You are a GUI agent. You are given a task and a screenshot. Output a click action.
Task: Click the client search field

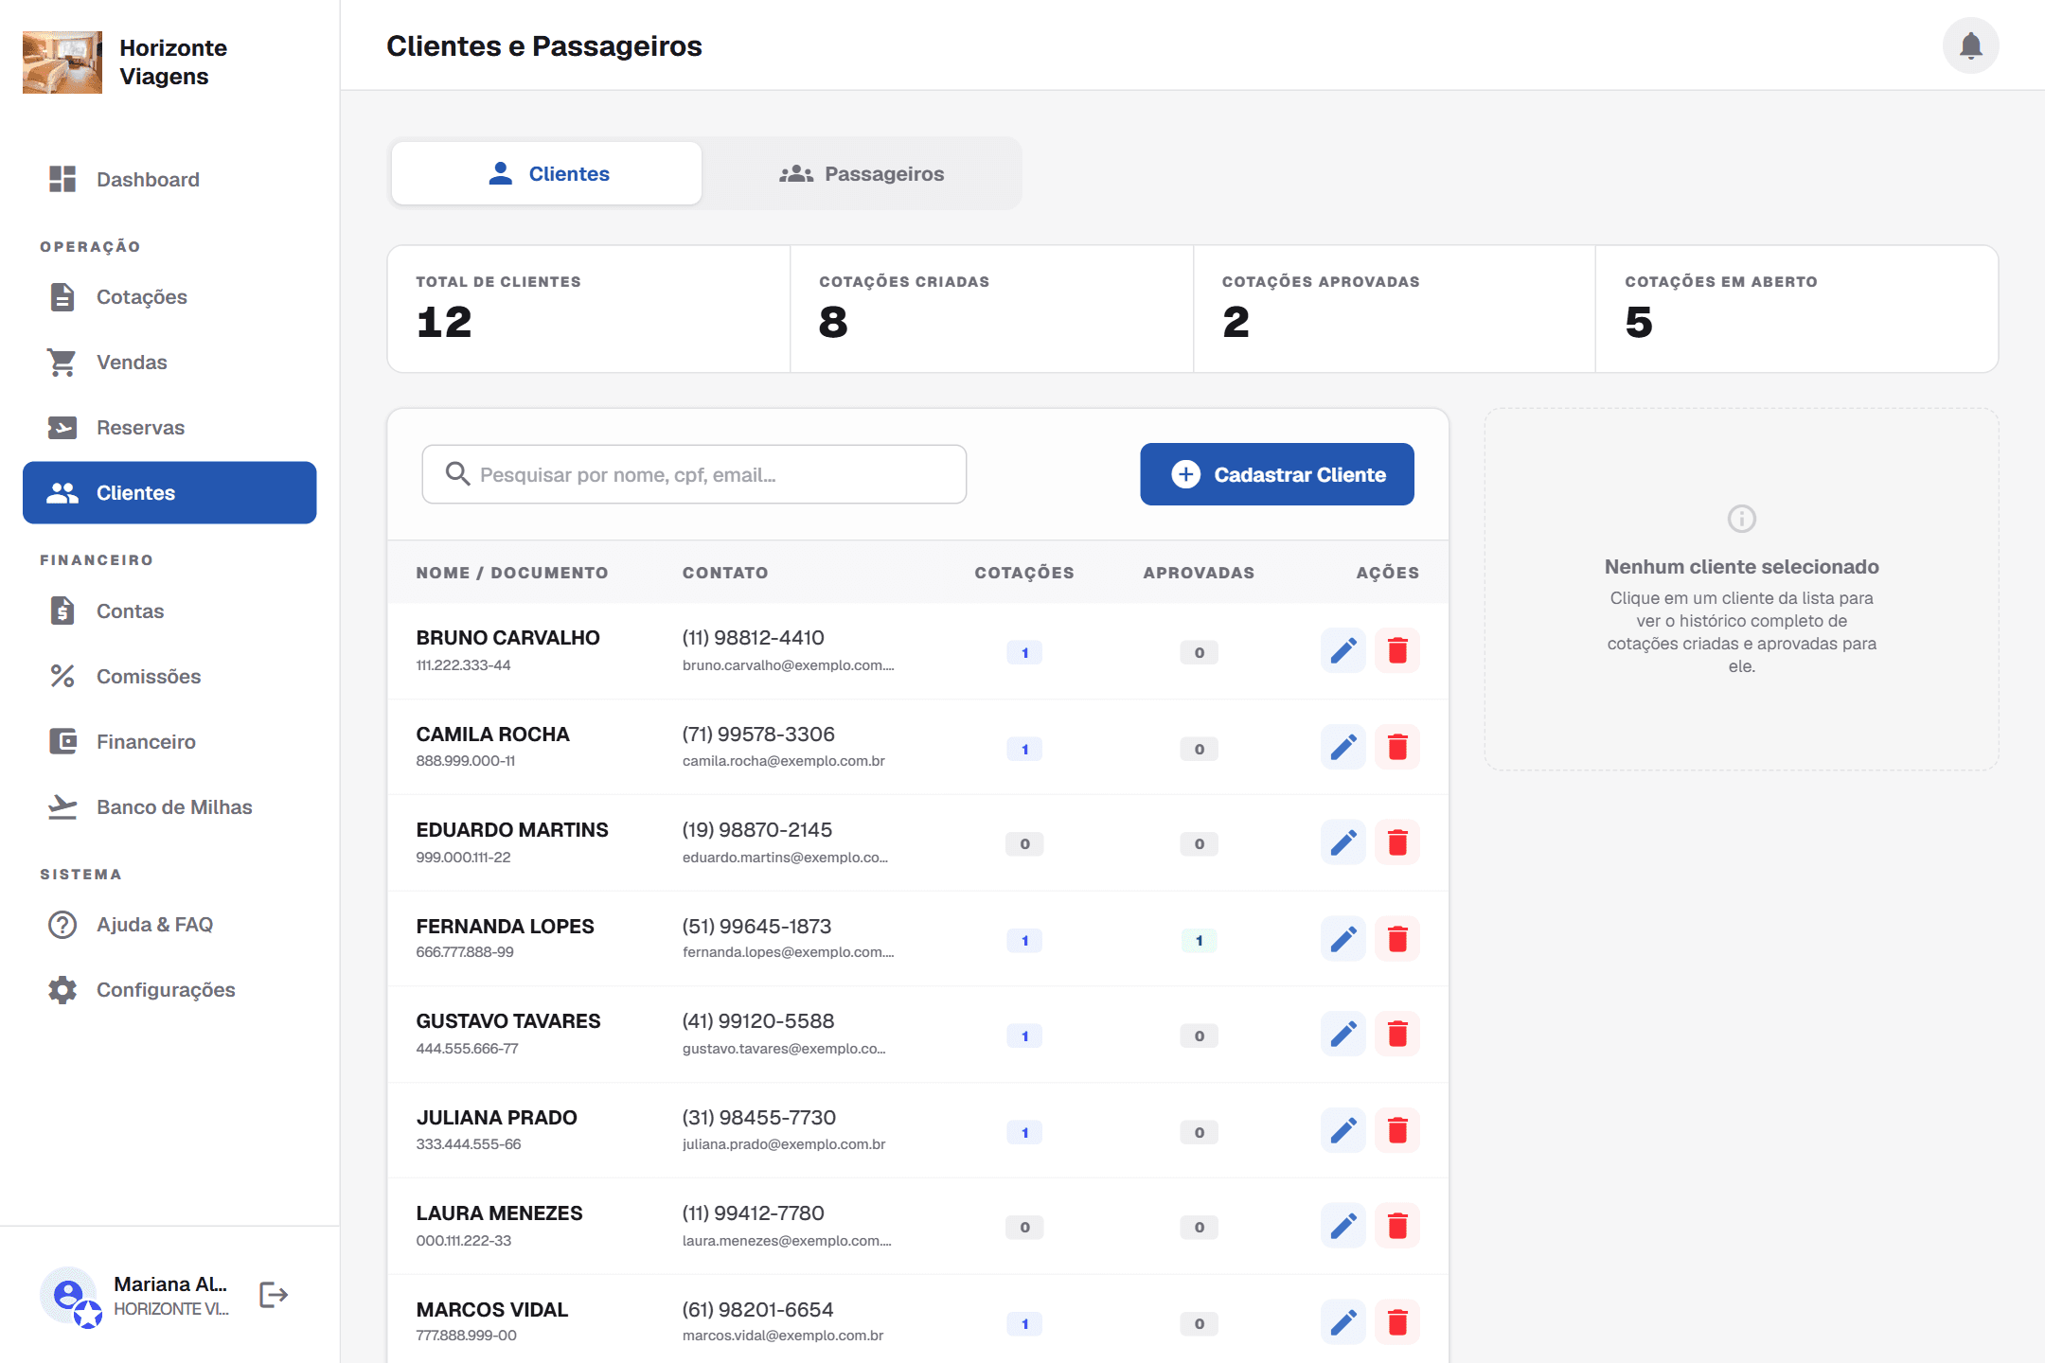[694, 474]
